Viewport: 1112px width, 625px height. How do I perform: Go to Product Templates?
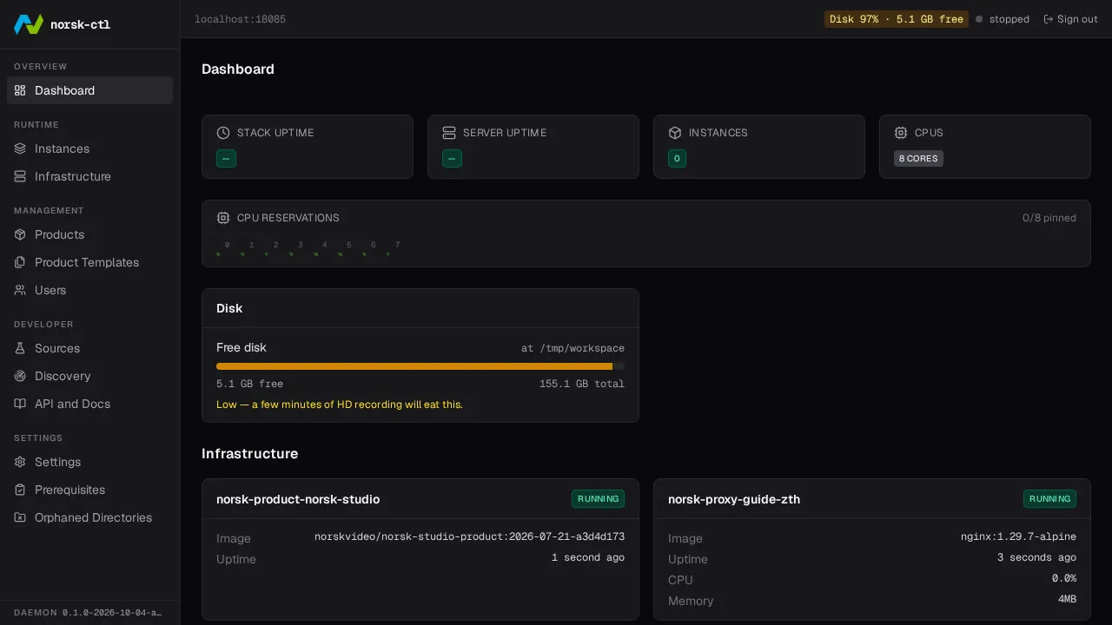90,262
